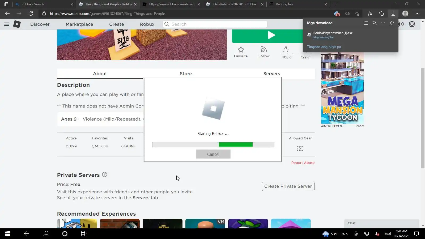
Task: Click the game preview thumbnail image
Action: point(142,45)
